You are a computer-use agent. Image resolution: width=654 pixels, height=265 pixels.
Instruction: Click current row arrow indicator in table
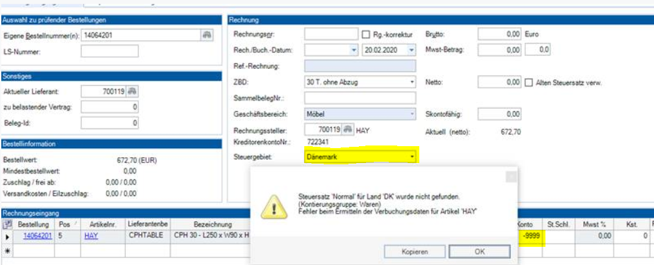click(x=7, y=237)
